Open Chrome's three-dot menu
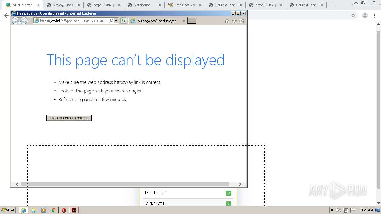The width and height of the screenshot is (381, 214). (x=375, y=15)
